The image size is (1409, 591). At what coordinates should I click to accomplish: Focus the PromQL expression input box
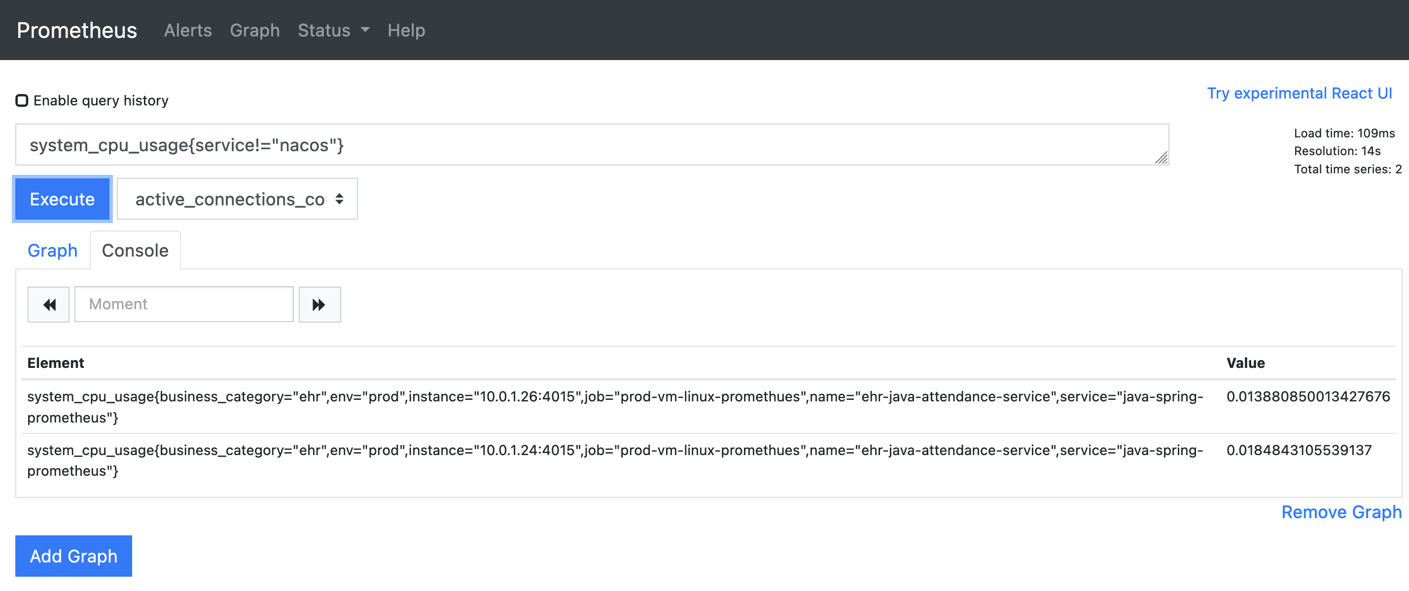point(592,145)
